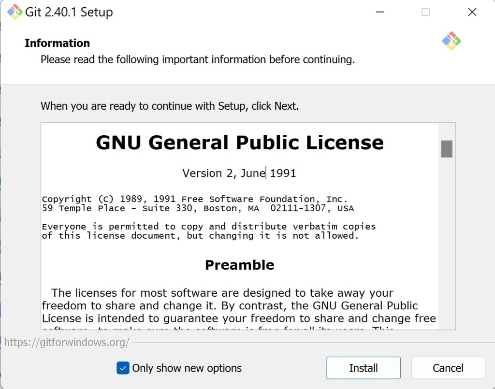The width and height of the screenshot is (495, 389).
Task: Open the gitforwindows.org link
Action: click(x=67, y=343)
